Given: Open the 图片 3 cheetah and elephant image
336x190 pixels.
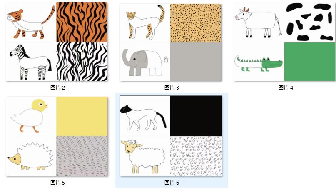Looking at the screenshot, I should (x=171, y=42).
